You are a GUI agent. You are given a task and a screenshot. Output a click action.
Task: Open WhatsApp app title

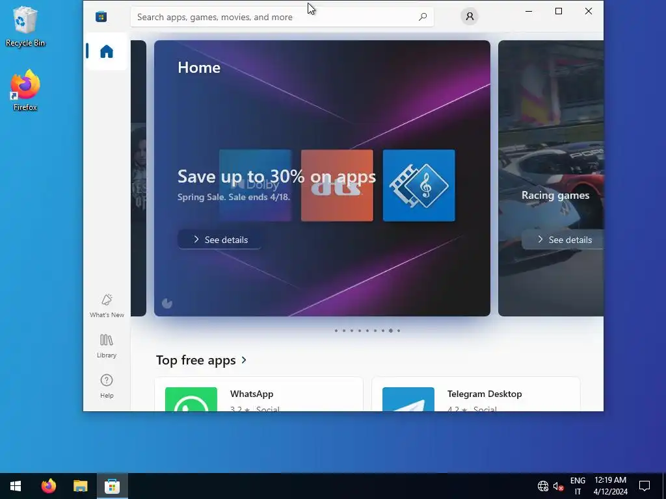(x=252, y=394)
